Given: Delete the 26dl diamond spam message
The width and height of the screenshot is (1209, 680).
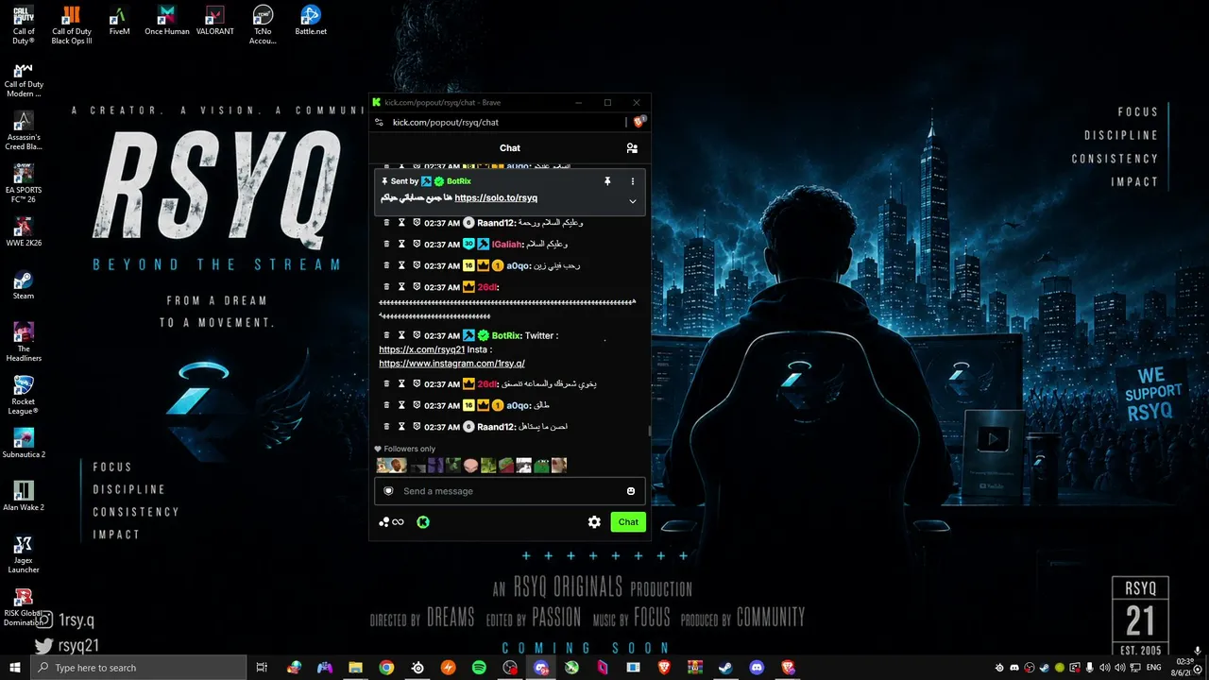Looking at the screenshot, I should coord(386,287).
